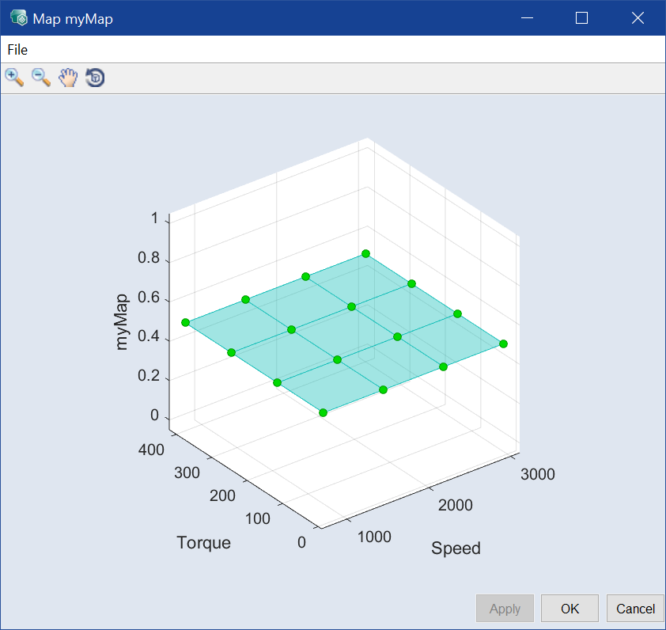Maximize the Map myMap window
The image size is (666, 630).
click(581, 18)
